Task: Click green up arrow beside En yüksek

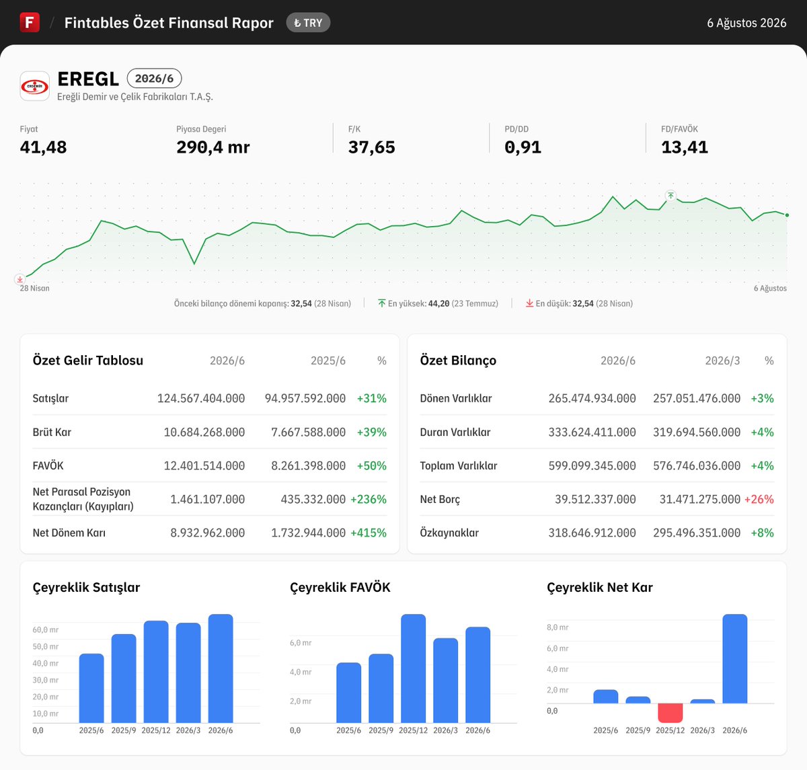Action: click(382, 303)
